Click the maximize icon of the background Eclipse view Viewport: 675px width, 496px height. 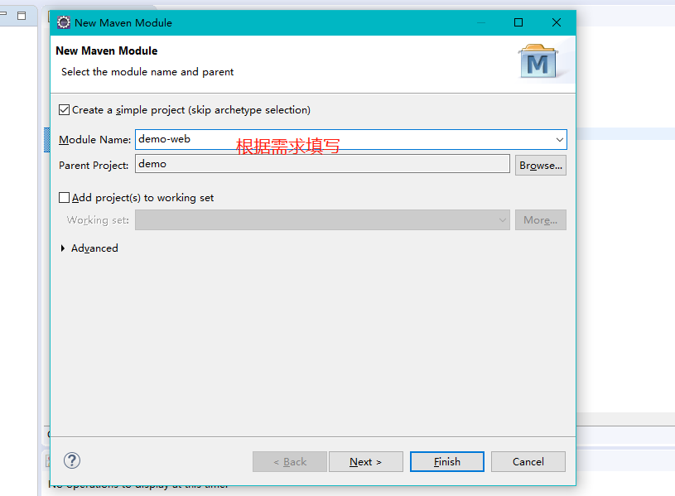(x=22, y=16)
